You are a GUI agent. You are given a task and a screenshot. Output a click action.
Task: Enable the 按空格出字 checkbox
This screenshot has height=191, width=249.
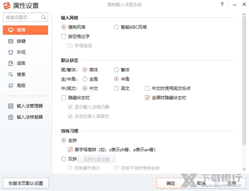point(63,37)
